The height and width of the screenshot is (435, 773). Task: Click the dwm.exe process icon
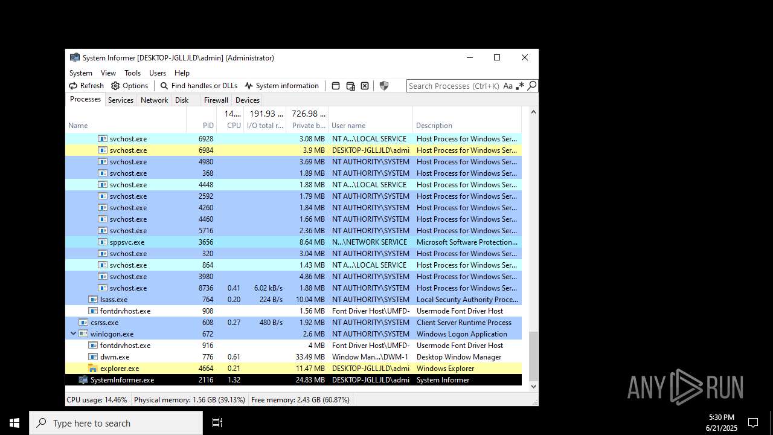(93, 357)
